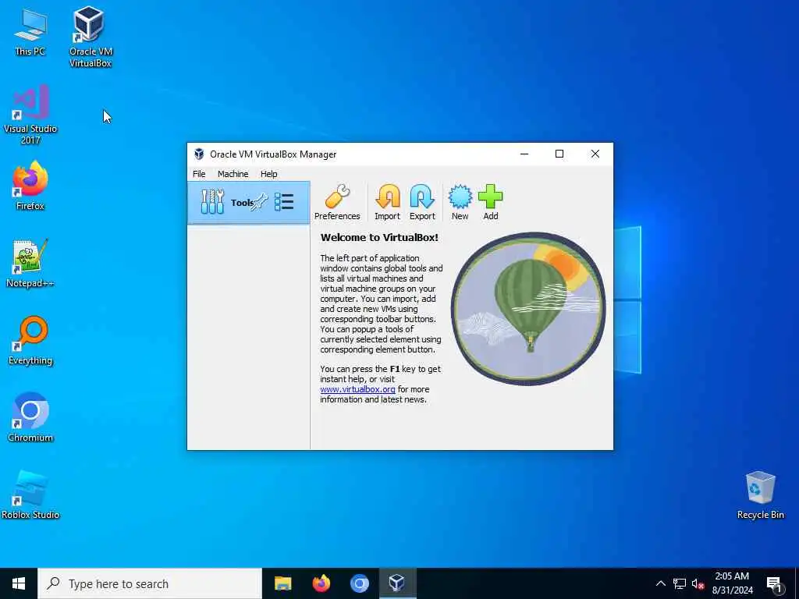
Task: Maximize the VirtualBox Manager window
Action: pyautogui.click(x=559, y=154)
